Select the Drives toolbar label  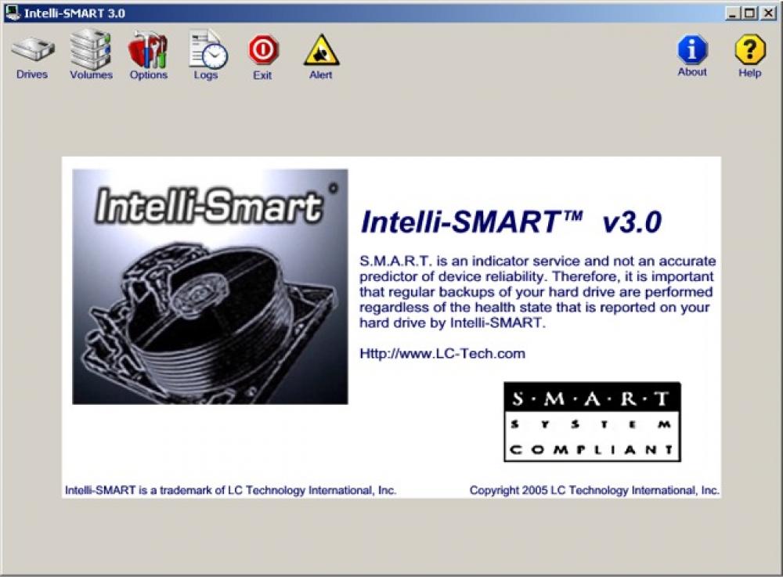coord(32,75)
